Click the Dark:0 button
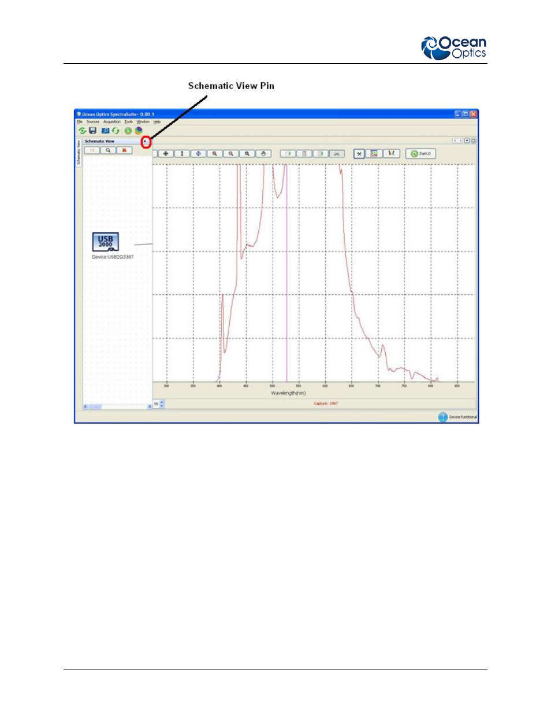Image resolution: width=551 pixels, height=714 pixels. tap(420, 154)
